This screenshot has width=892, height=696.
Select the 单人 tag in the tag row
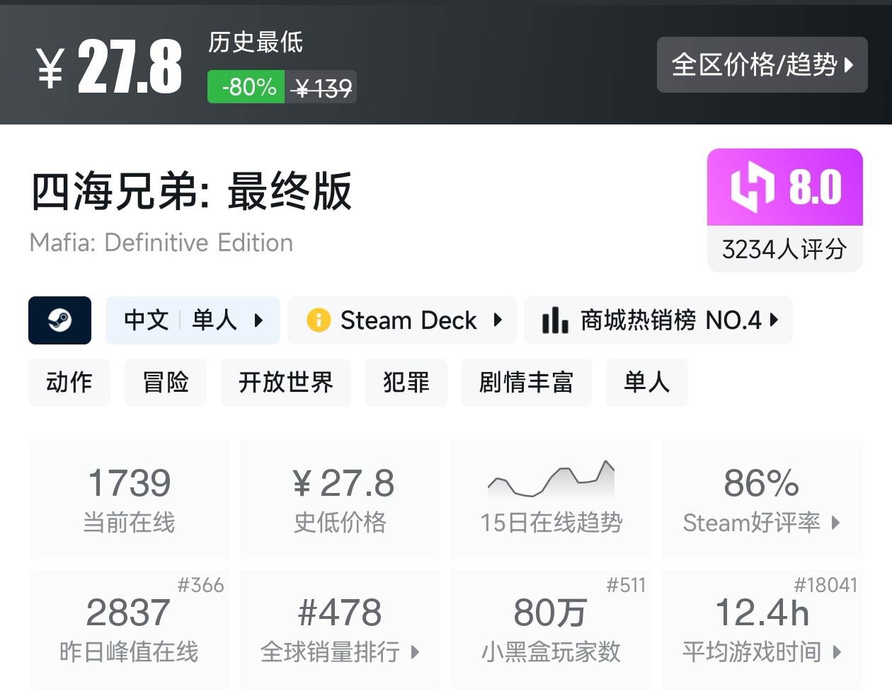pos(647,383)
